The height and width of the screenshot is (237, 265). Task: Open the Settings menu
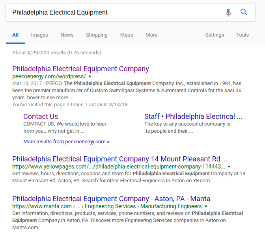click(215, 35)
